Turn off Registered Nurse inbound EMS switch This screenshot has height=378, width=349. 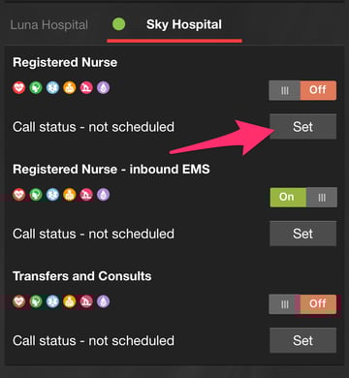(x=303, y=197)
